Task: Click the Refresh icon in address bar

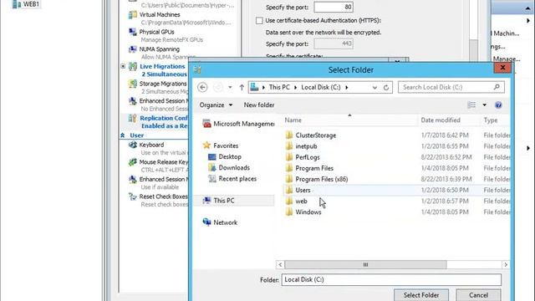Action: 386,87
